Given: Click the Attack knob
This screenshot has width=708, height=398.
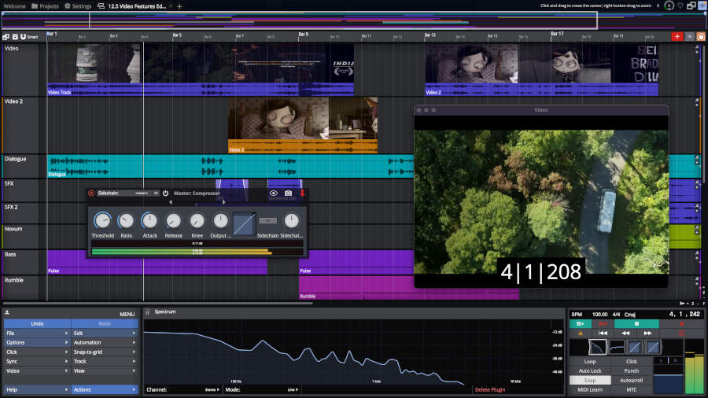Looking at the screenshot, I should coord(149,221).
